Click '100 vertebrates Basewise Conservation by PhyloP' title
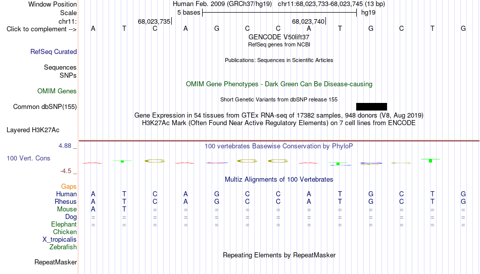Viewport: 480px width, 274px height. coord(279,146)
